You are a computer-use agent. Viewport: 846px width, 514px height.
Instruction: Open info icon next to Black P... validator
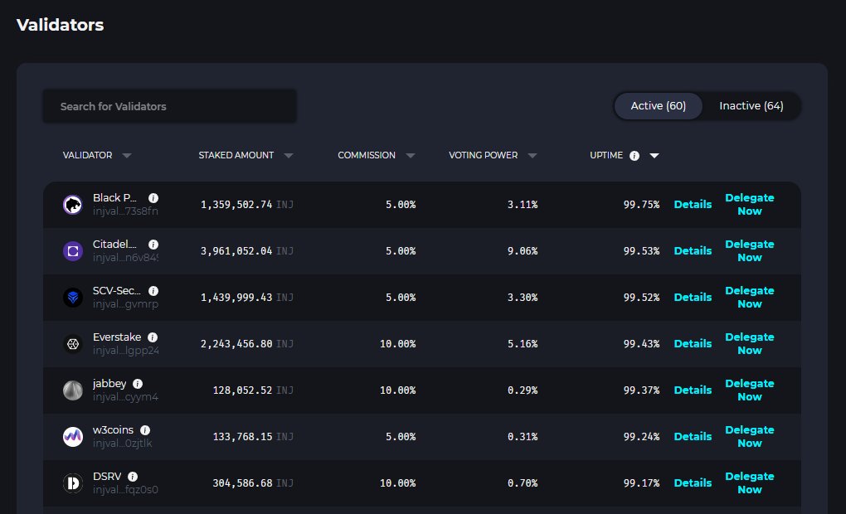(x=153, y=198)
